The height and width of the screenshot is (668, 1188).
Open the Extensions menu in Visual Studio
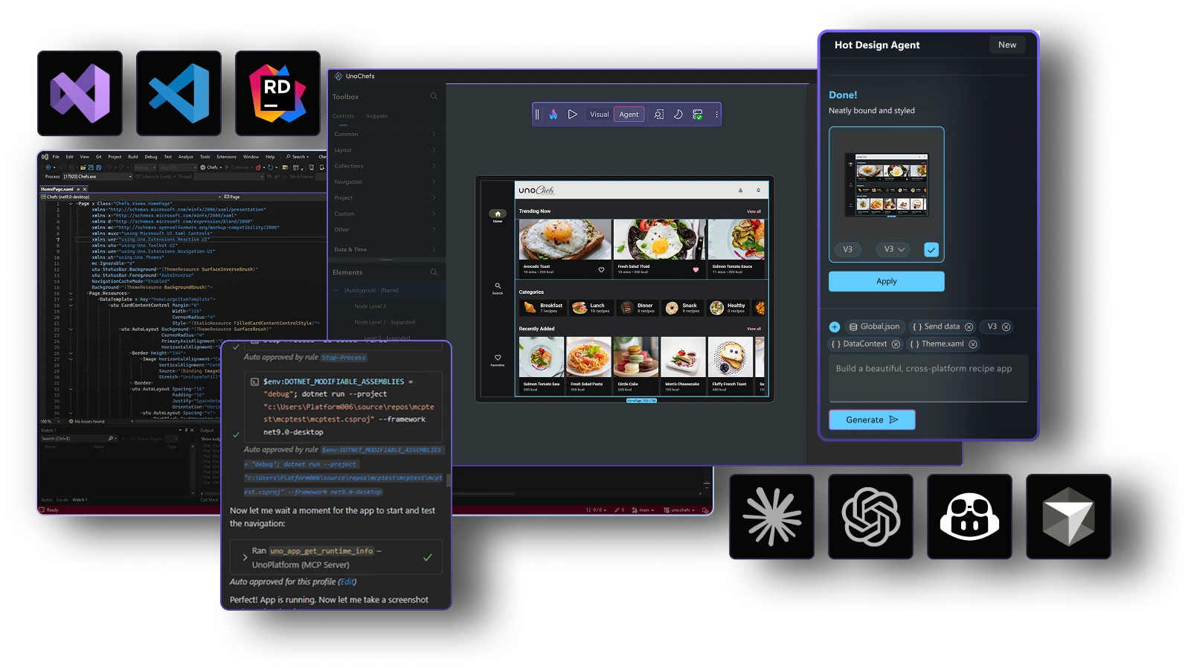tap(226, 157)
